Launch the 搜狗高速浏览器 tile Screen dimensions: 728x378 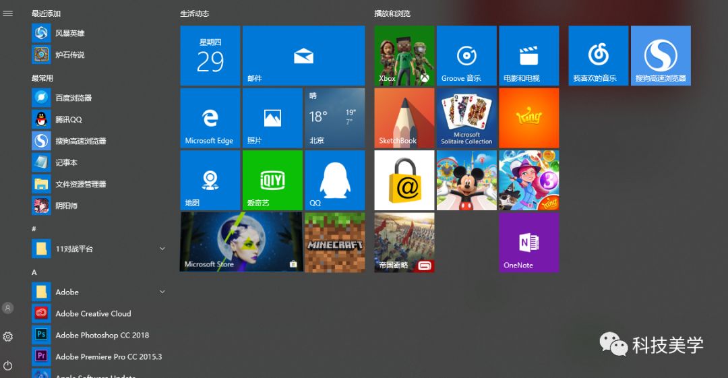[x=661, y=56]
